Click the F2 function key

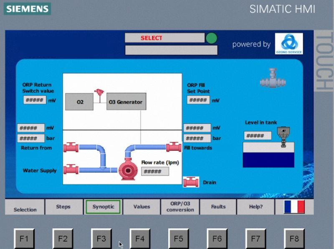[63, 239]
